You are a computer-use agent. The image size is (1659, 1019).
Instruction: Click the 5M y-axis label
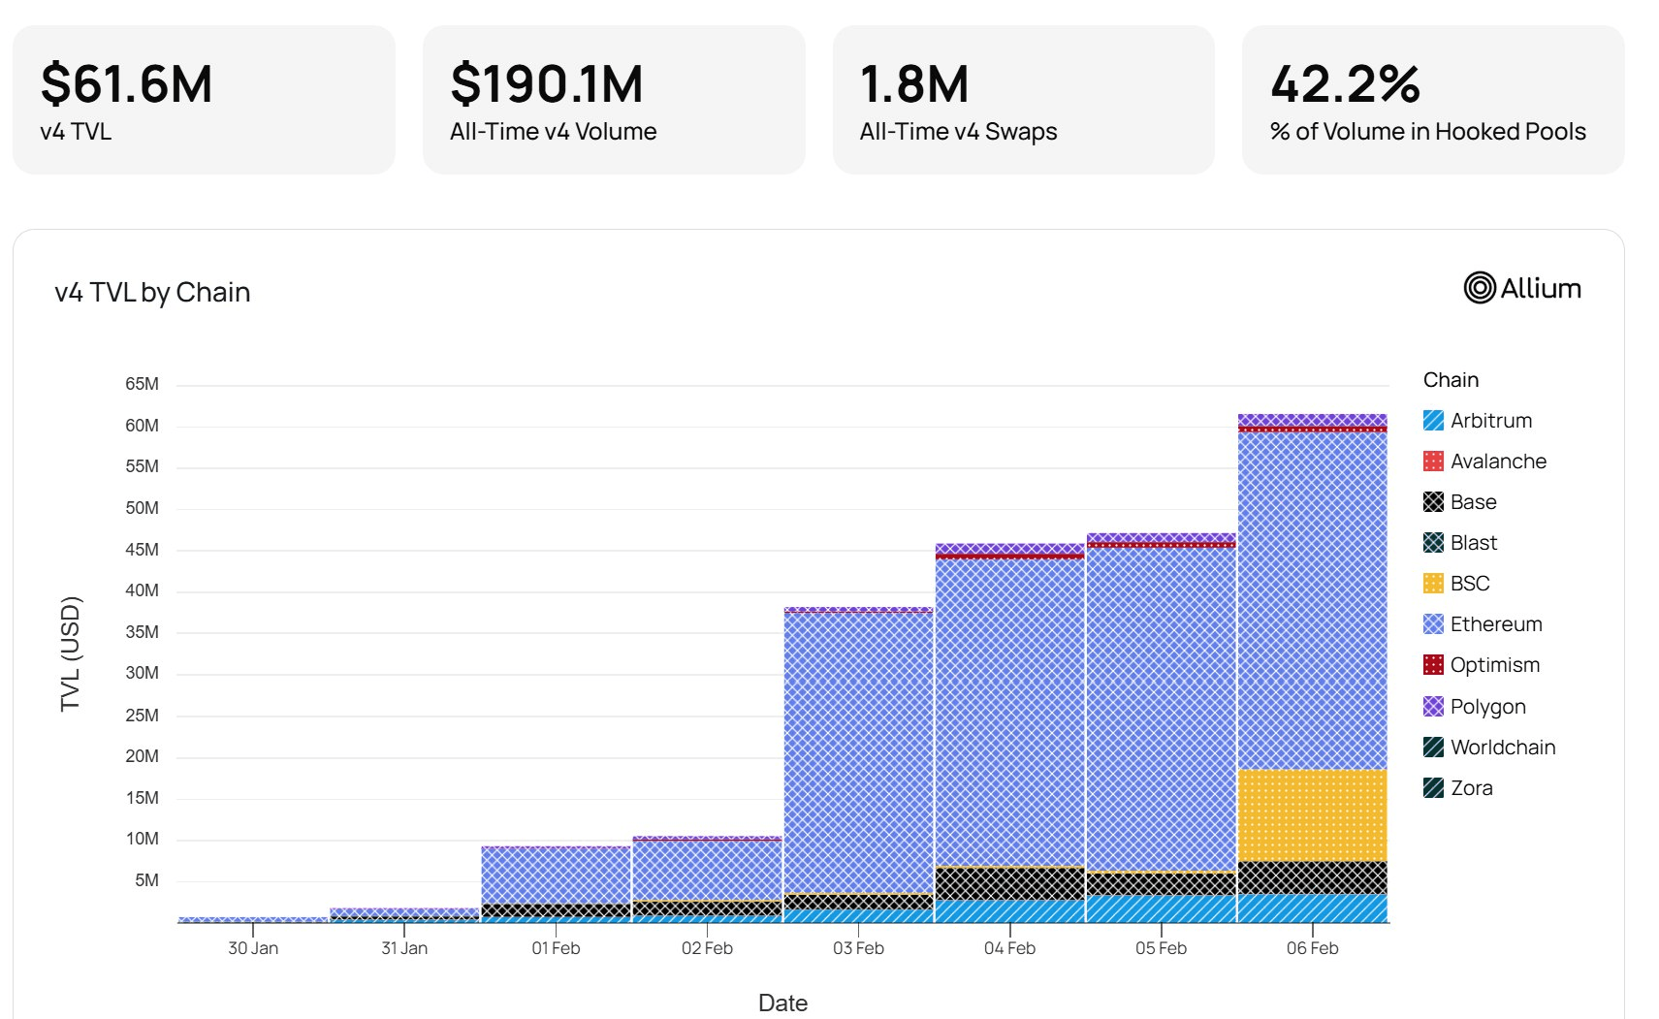tap(146, 880)
